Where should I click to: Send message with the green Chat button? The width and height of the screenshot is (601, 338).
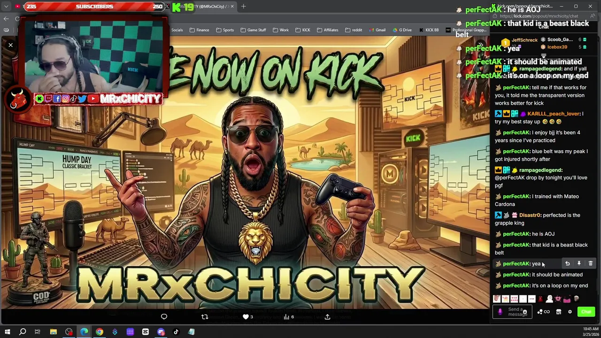click(x=586, y=312)
